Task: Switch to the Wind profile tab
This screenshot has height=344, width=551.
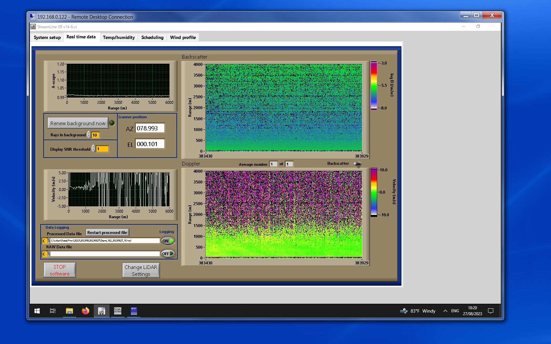Action: pos(183,37)
